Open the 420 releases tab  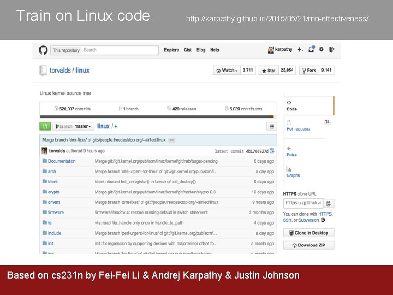coord(181,109)
